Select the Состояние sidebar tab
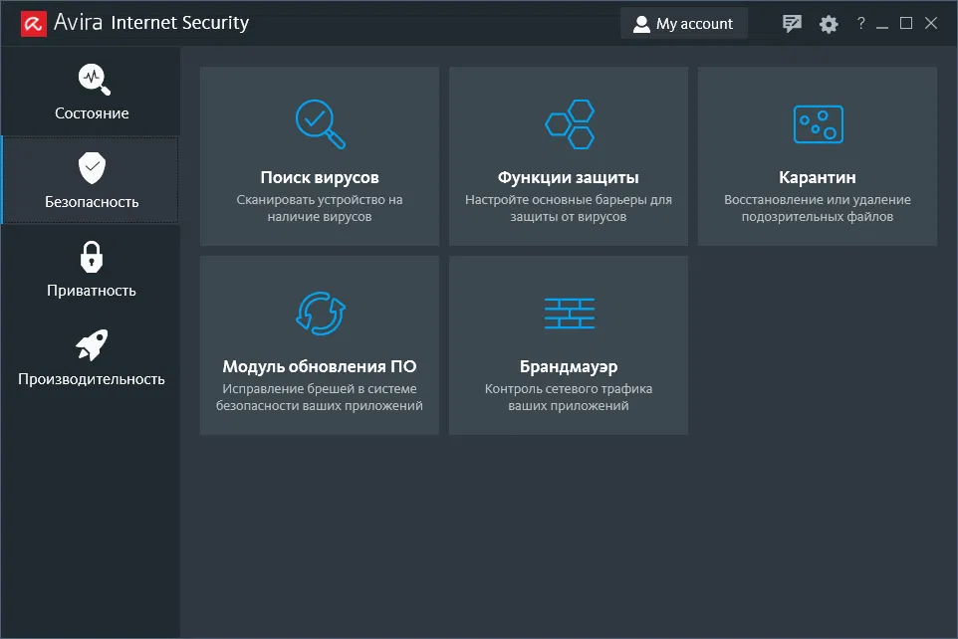958x639 pixels. tap(91, 93)
